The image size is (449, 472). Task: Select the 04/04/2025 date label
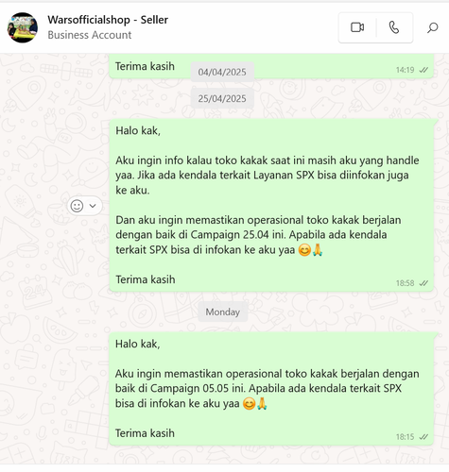coord(222,72)
